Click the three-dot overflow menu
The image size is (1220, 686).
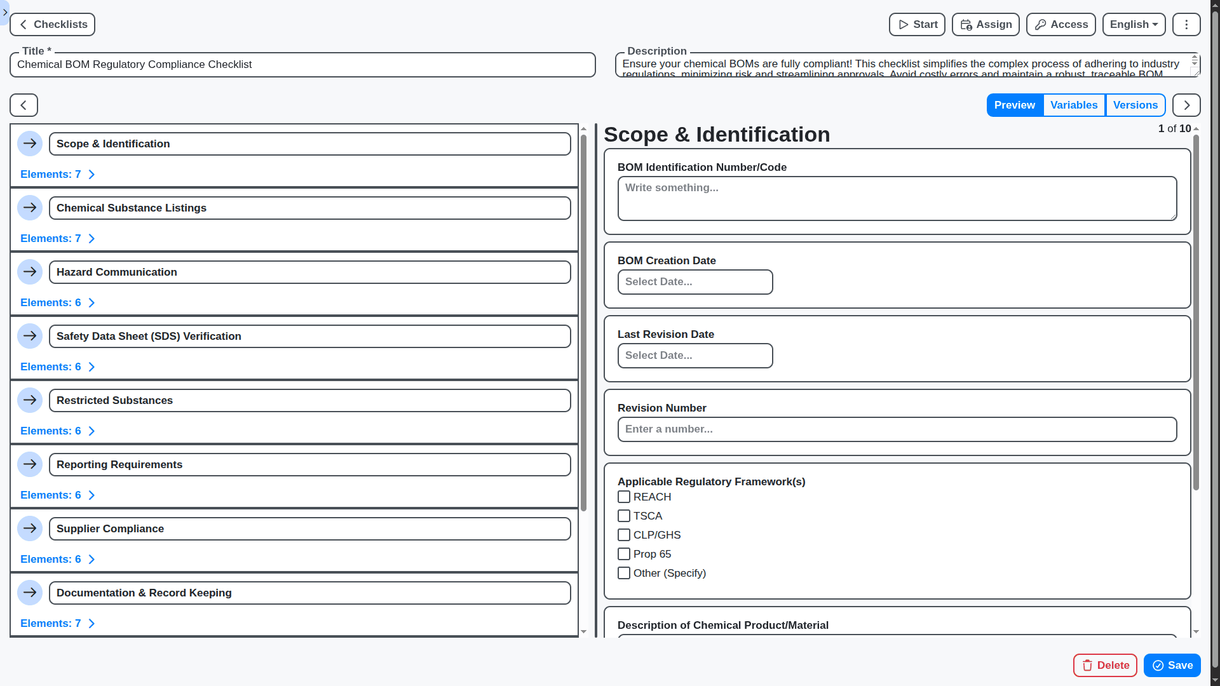[x=1186, y=24]
